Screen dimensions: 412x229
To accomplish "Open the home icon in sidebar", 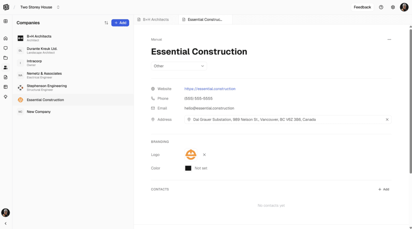I will (x=6, y=39).
